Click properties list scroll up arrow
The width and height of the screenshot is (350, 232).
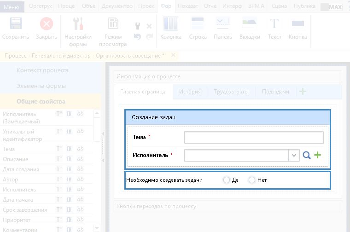97,113
